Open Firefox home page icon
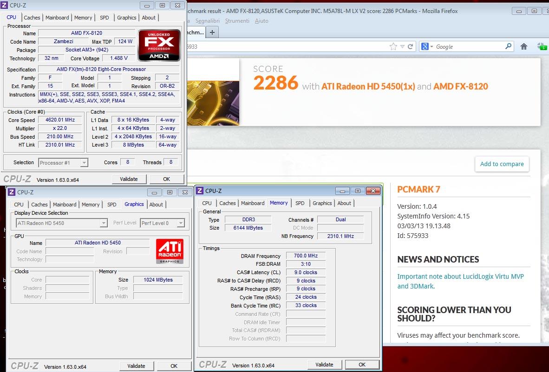This screenshot has width=549, height=372. pos(524,46)
